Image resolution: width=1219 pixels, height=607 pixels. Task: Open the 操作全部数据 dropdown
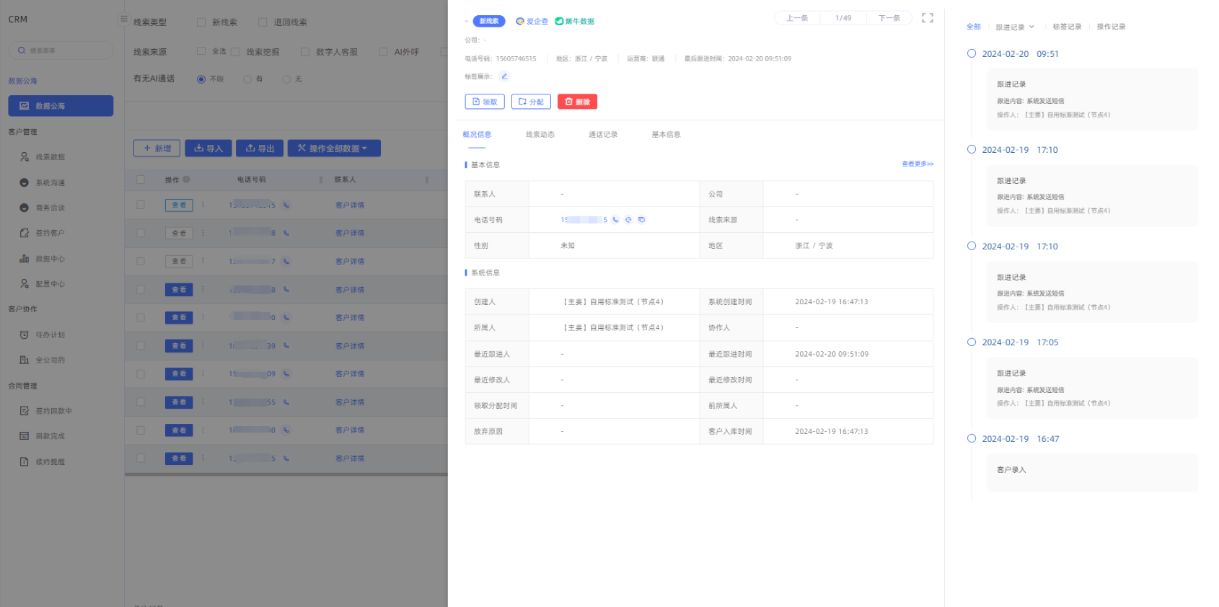(334, 149)
